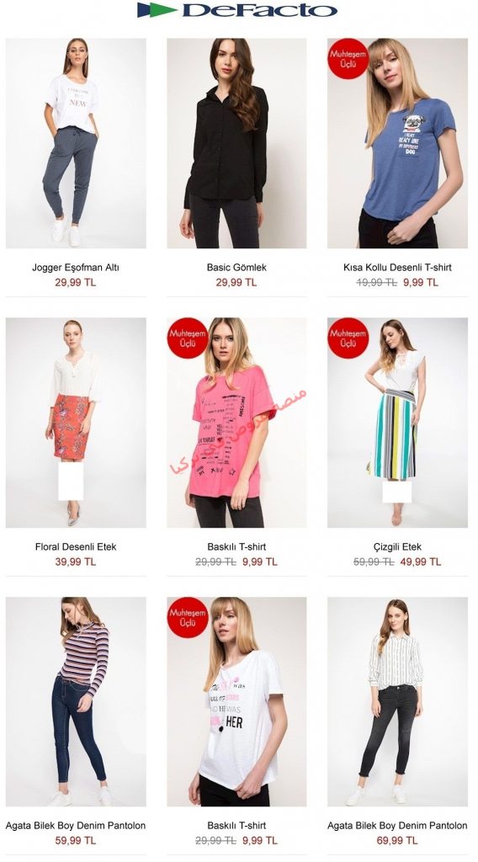Image resolution: width=478 pixels, height=862 pixels.
Task: Click Kısa Kollu Desenli T-shirt title
Action: click(x=397, y=268)
